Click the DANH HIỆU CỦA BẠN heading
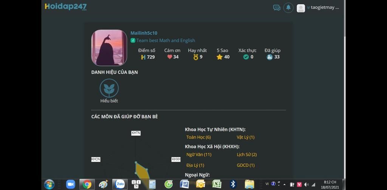This screenshot has width=387, height=190. pyautogui.click(x=115, y=72)
